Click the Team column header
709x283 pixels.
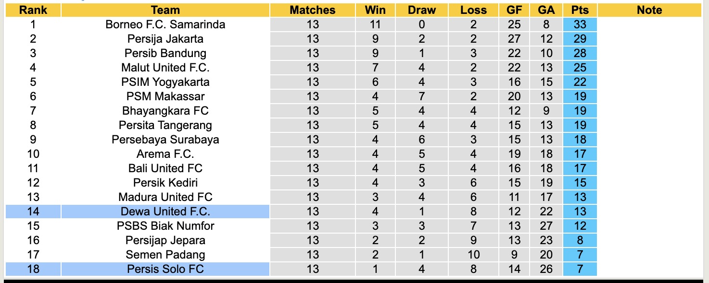(165, 10)
